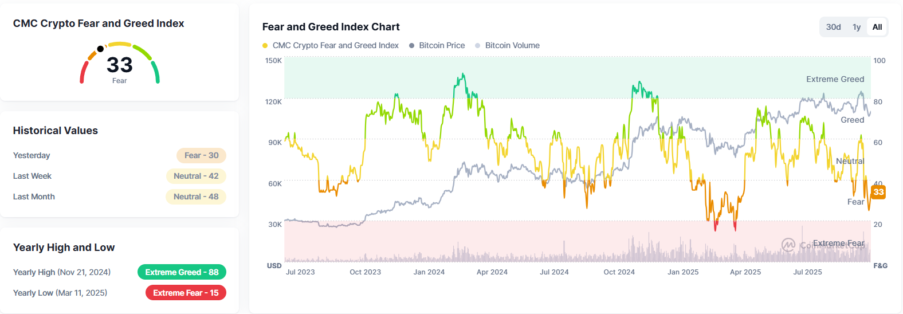The image size is (903, 314).
Task: Click the yellow Fear and Greed legend dot
Action: coord(265,46)
